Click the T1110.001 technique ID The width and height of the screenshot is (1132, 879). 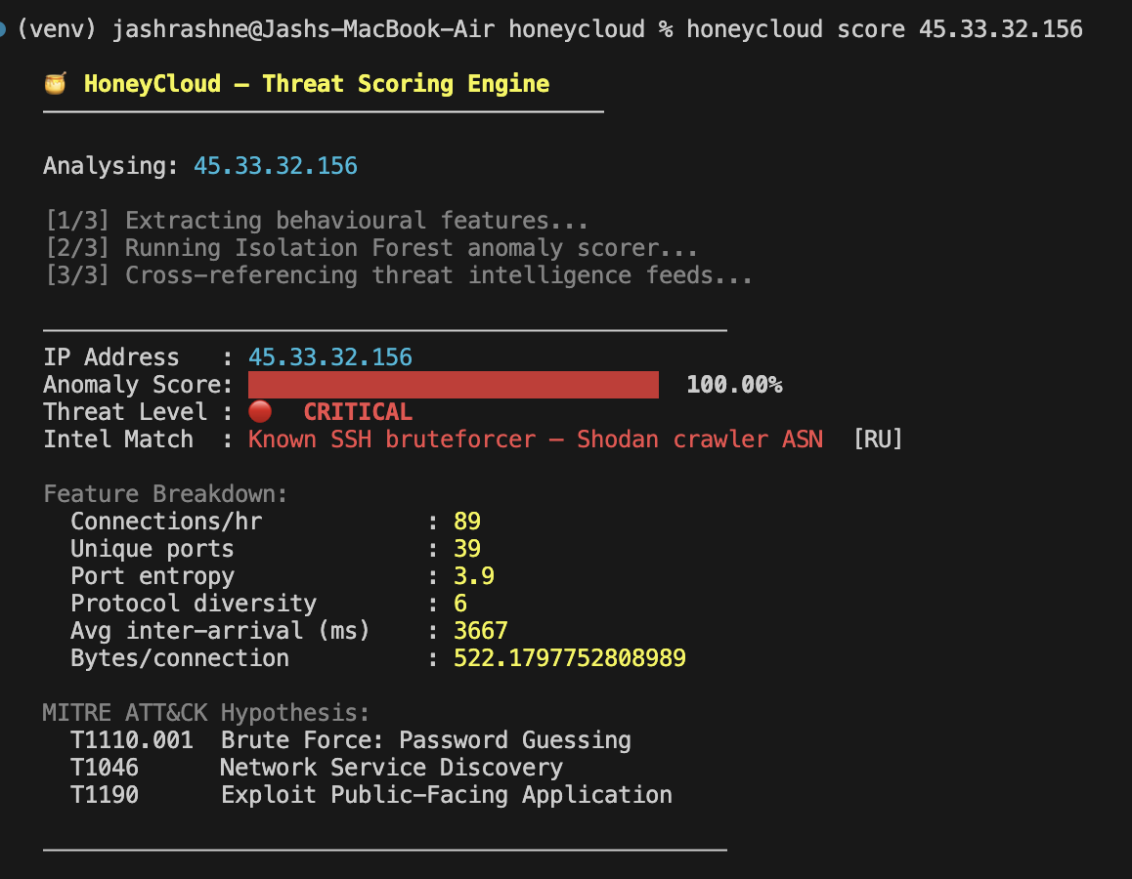[132, 740]
